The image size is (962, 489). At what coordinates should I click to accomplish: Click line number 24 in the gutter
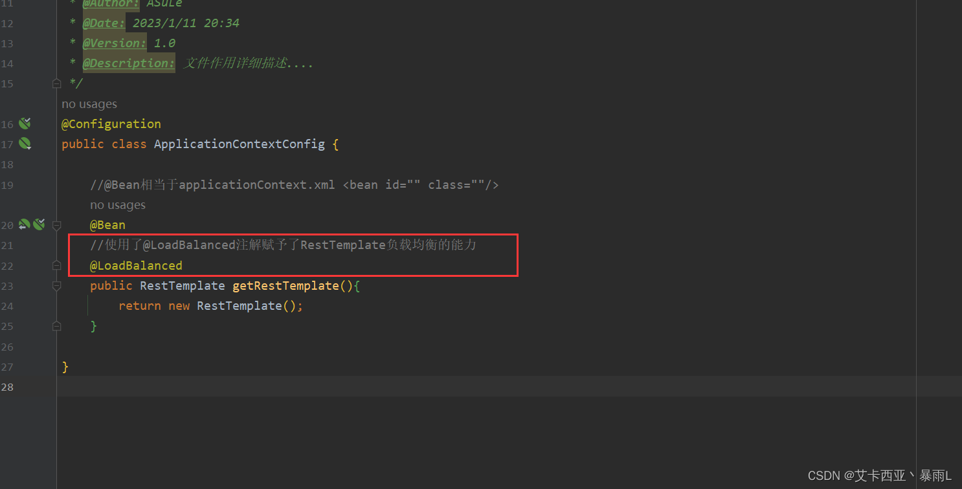(x=7, y=306)
